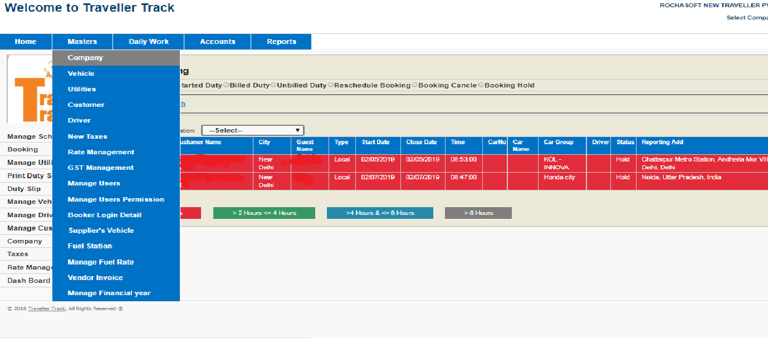Click the Traveller Track footer link
The height and width of the screenshot is (338, 768).
coord(47,309)
